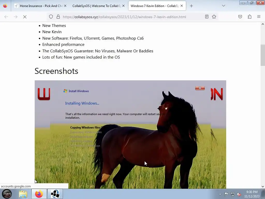265x199 pixels.
Task: Click the muted volume tray icon
Action: coord(239,194)
